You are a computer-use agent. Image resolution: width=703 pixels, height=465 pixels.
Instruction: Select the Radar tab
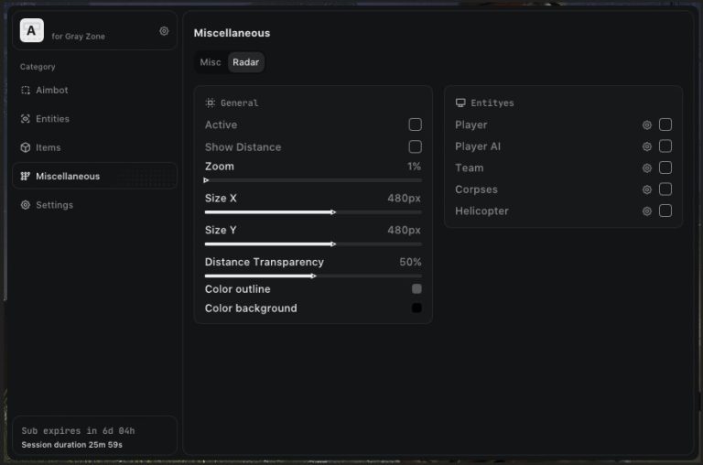click(245, 62)
